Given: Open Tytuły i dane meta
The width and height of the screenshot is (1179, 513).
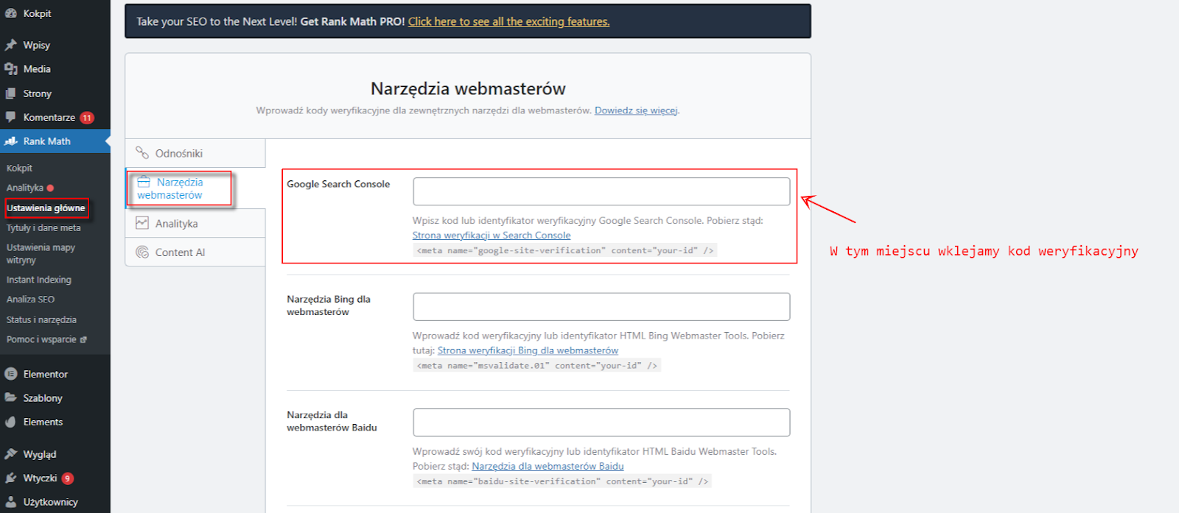Looking at the screenshot, I should 43,228.
